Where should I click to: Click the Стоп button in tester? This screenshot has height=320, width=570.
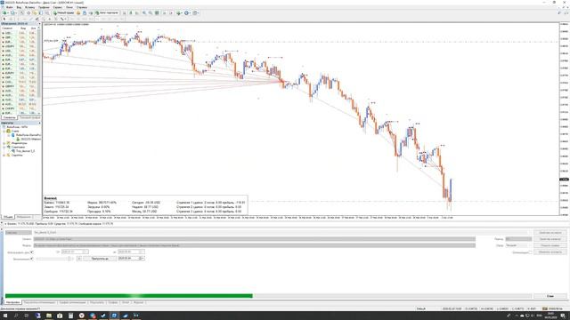point(550,296)
